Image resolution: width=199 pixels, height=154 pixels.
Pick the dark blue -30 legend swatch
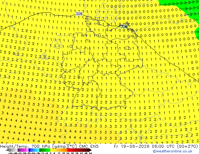click(x=29, y=150)
